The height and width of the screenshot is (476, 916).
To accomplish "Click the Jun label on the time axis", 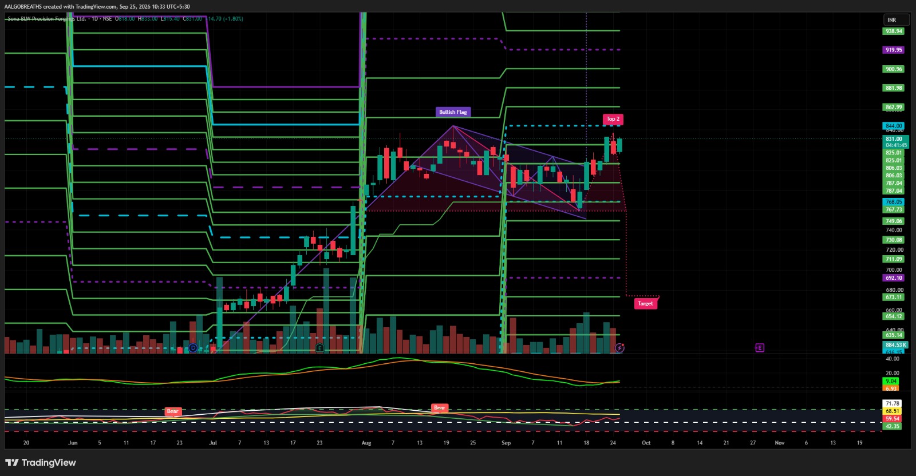I will pyautogui.click(x=73, y=443).
